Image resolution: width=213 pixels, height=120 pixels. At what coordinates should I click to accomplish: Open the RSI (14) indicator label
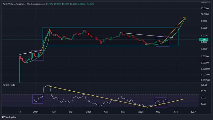click(6, 85)
